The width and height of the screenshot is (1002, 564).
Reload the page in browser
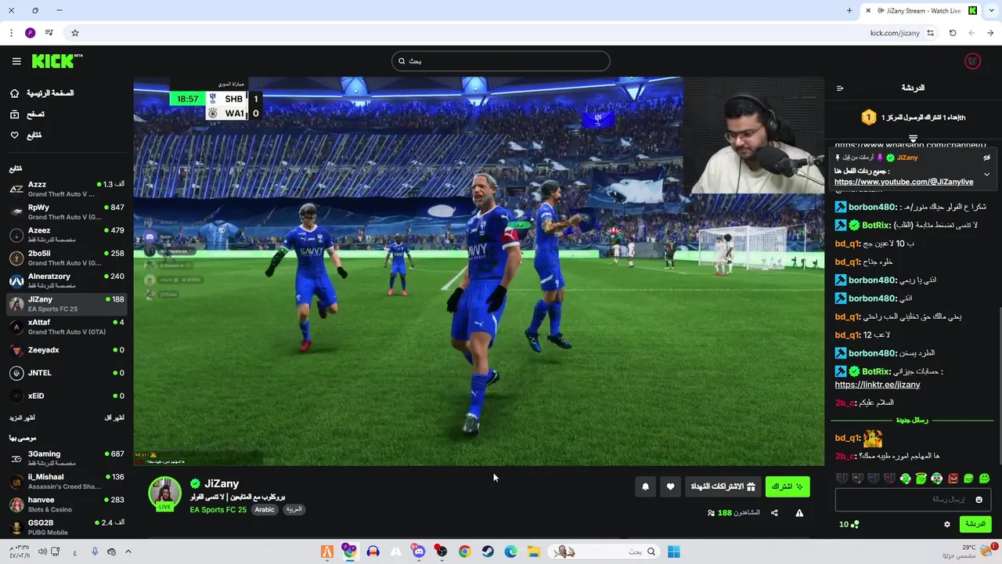953,33
